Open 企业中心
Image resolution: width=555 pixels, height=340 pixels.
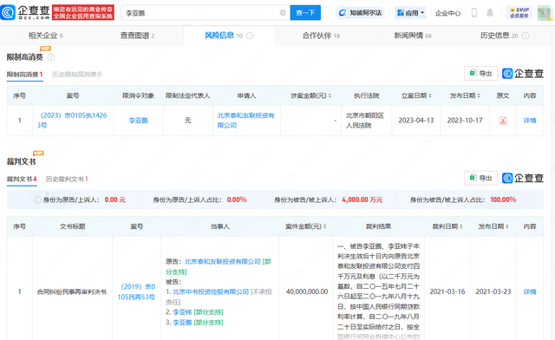point(447,13)
